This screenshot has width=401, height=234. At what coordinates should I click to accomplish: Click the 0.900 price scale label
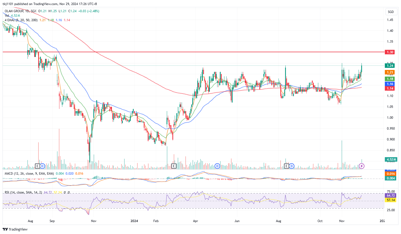pos(391,139)
